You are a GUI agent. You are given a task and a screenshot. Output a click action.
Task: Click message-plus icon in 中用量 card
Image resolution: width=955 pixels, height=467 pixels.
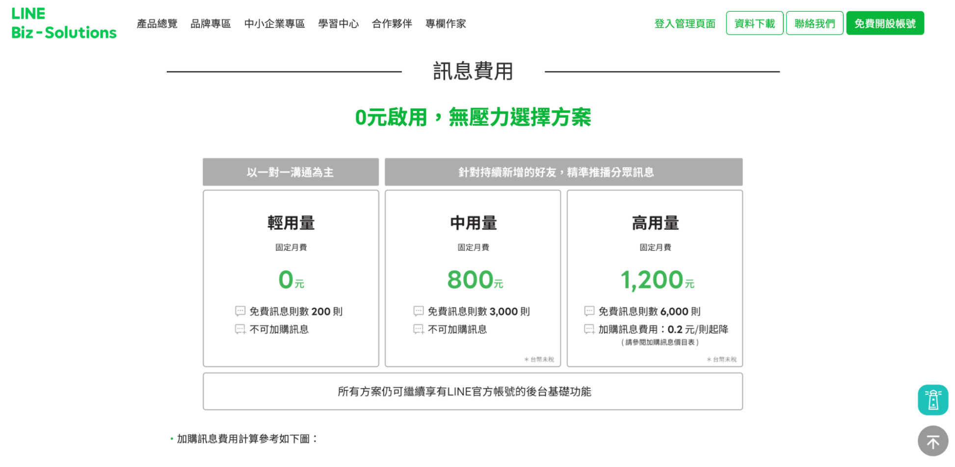(x=419, y=330)
